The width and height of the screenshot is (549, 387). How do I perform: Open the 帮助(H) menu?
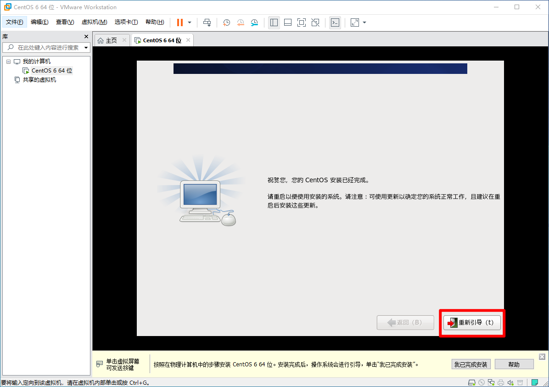click(x=155, y=22)
